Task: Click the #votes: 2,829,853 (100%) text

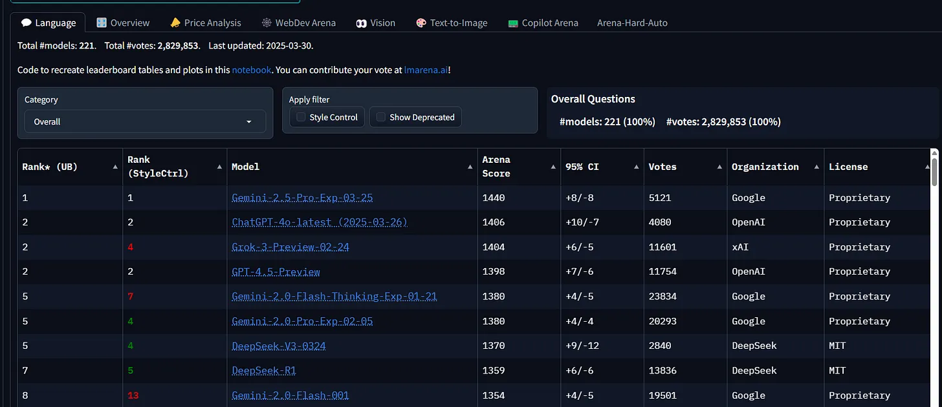Action: point(723,121)
